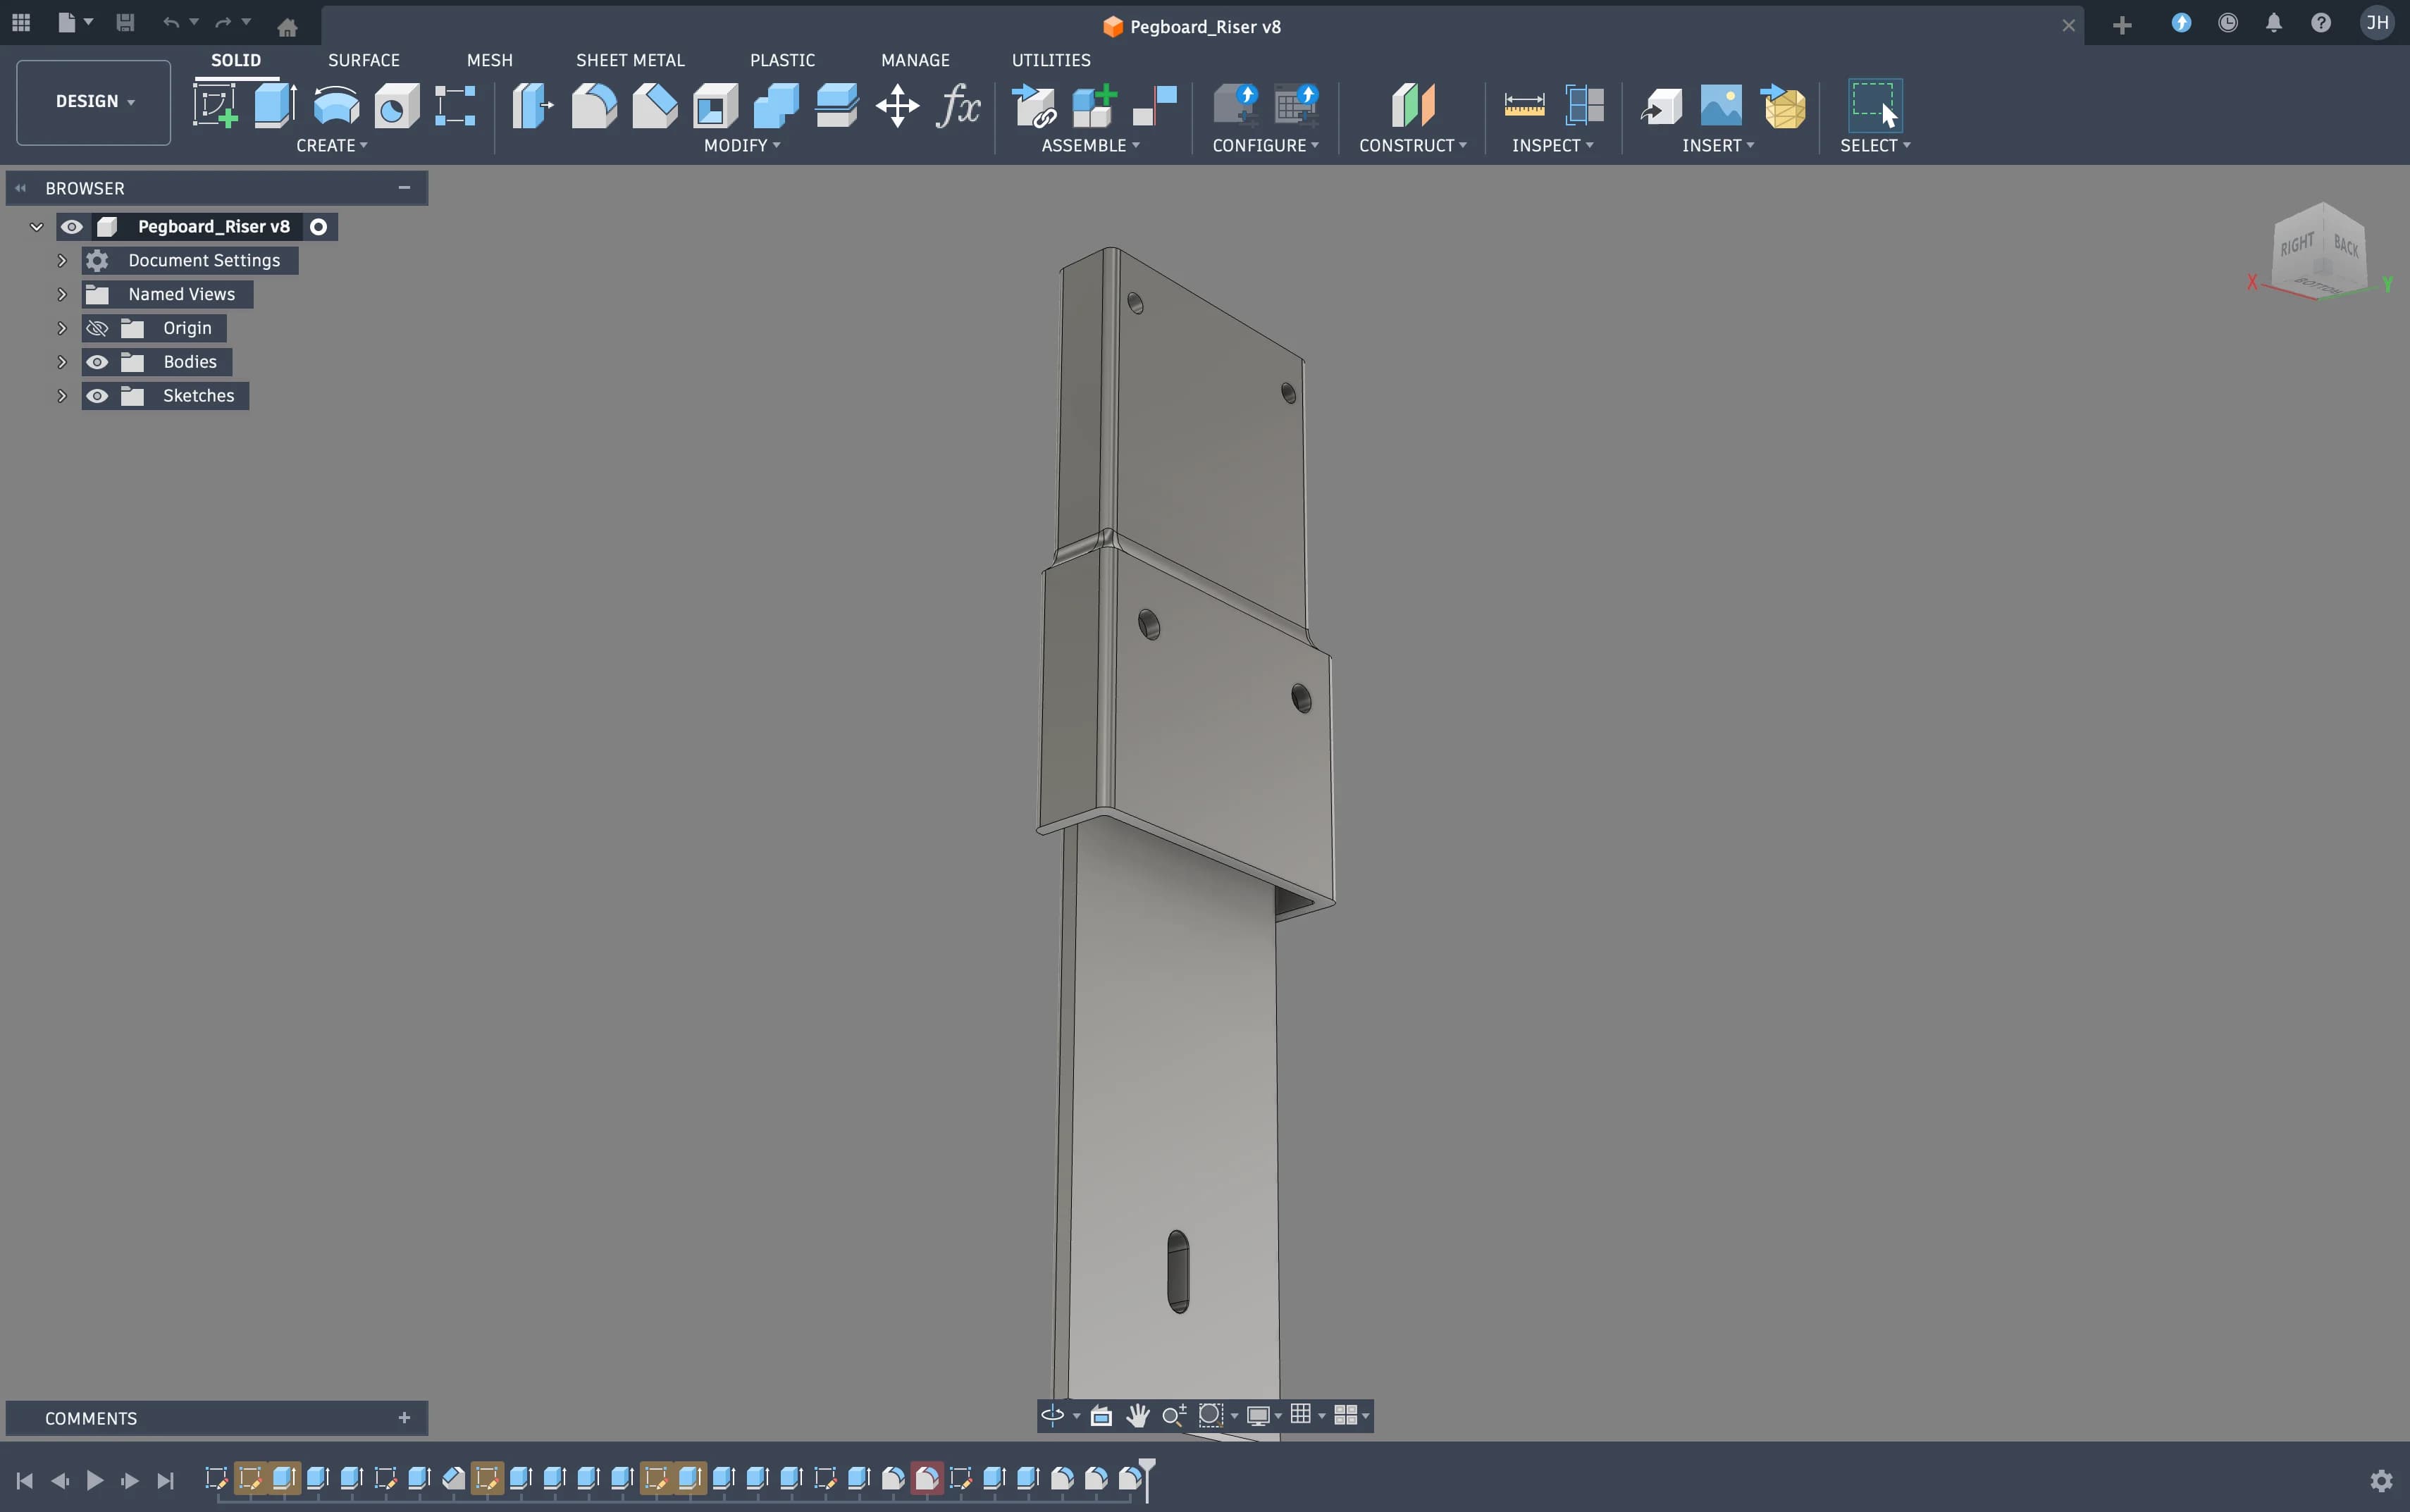Start the Measure tool under Inspect
The height and width of the screenshot is (1512, 2410).
pos(1524,105)
